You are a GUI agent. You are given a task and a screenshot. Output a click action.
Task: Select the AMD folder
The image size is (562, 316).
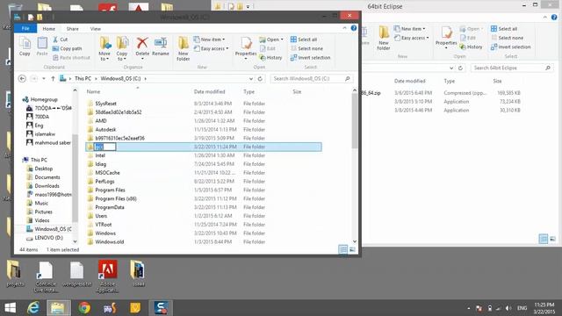pyautogui.click(x=101, y=121)
